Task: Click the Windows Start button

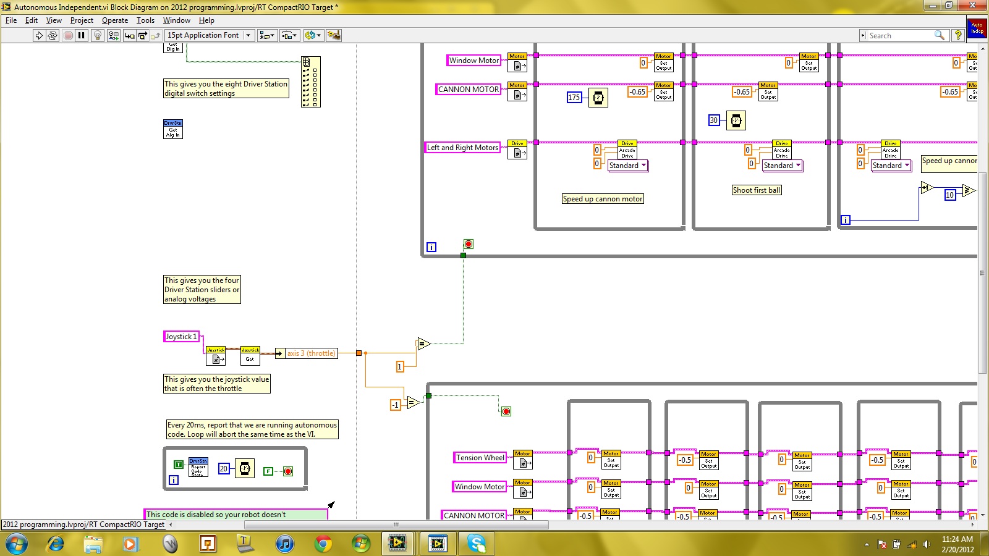Action: (17, 544)
